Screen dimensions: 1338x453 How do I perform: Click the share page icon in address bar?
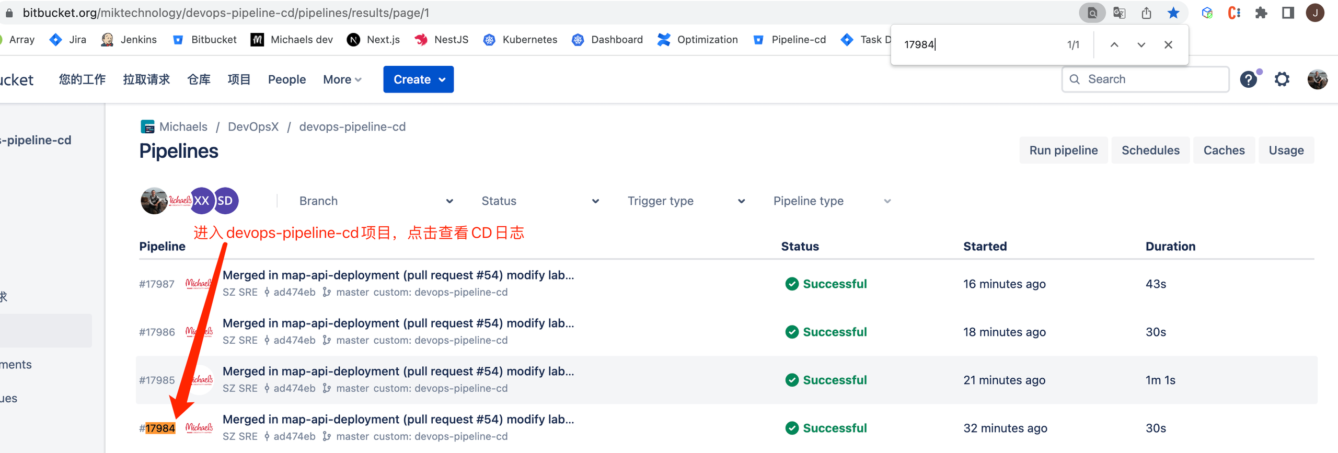(x=1146, y=13)
